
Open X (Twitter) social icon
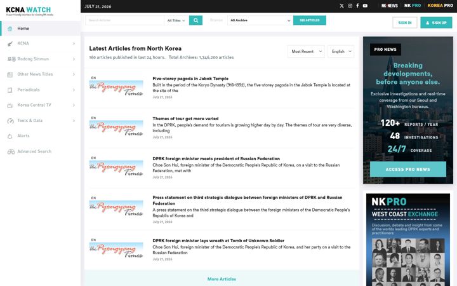coord(341,6)
